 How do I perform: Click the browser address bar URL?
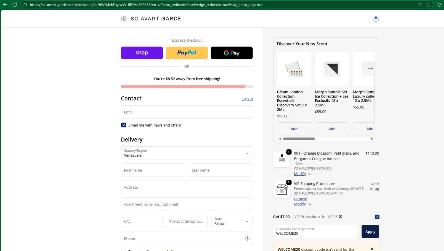coord(147,5)
